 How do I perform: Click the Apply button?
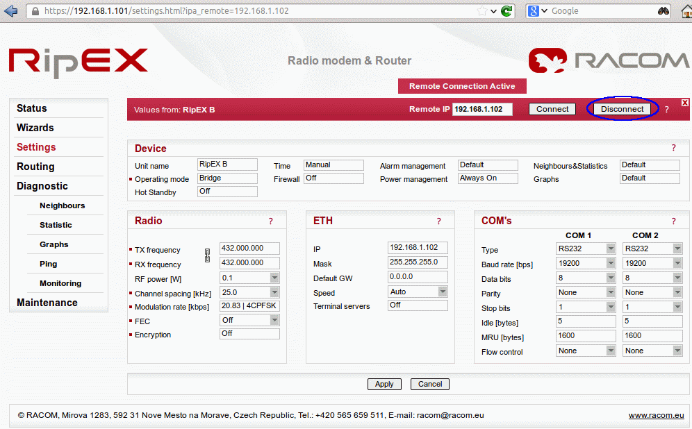(x=384, y=384)
